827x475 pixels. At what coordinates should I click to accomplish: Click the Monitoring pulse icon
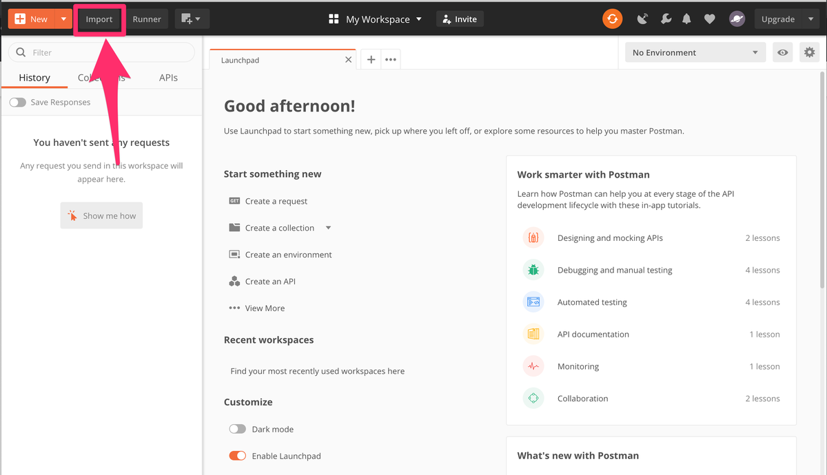[x=533, y=366]
